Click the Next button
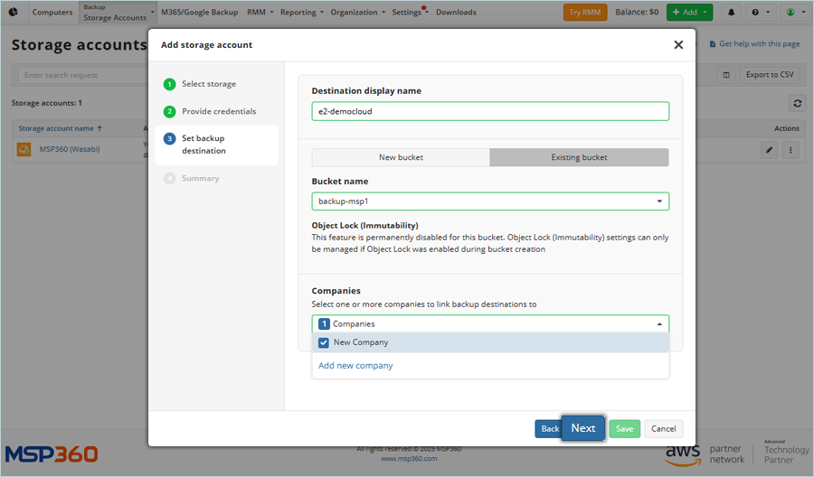The width and height of the screenshot is (814, 477). (x=582, y=428)
